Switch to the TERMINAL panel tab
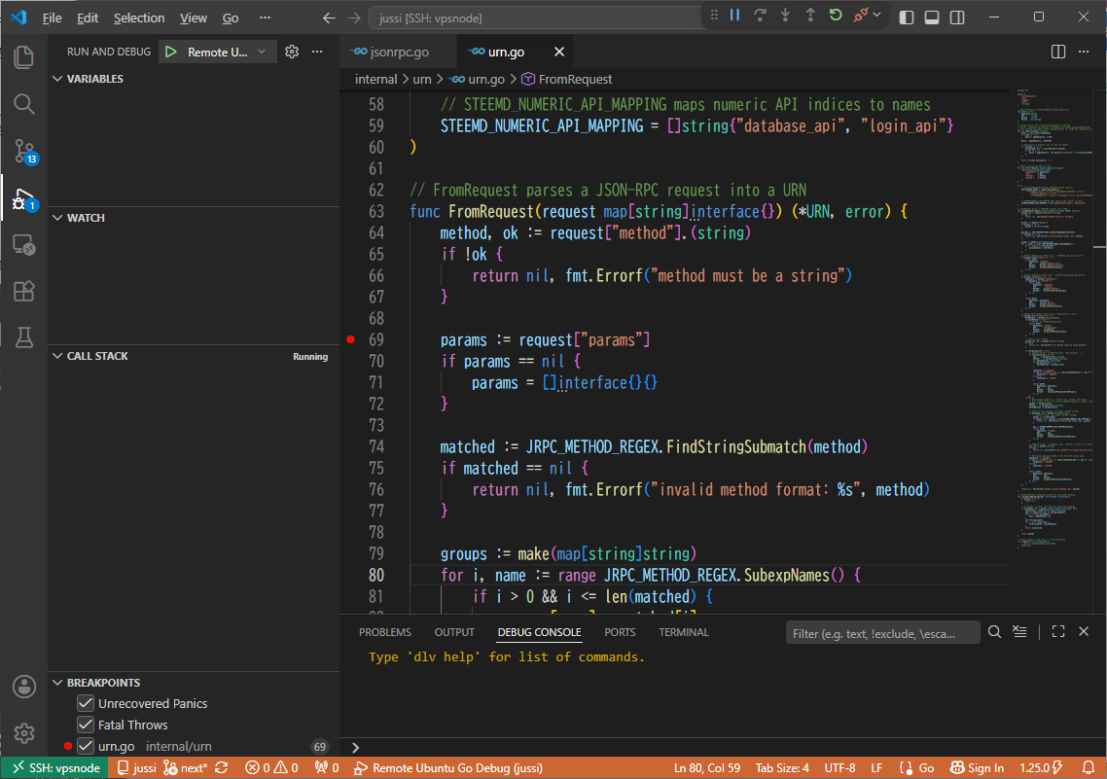1107x779 pixels. pos(684,632)
